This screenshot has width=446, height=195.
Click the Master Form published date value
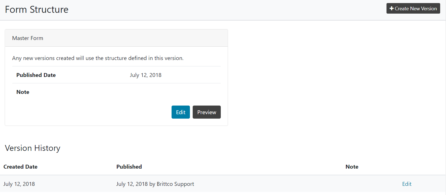point(145,75)
